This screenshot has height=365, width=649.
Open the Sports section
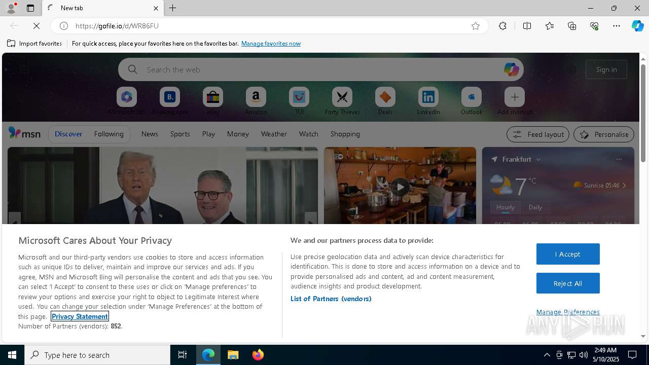pyautogui.click(x=180, y=134)
